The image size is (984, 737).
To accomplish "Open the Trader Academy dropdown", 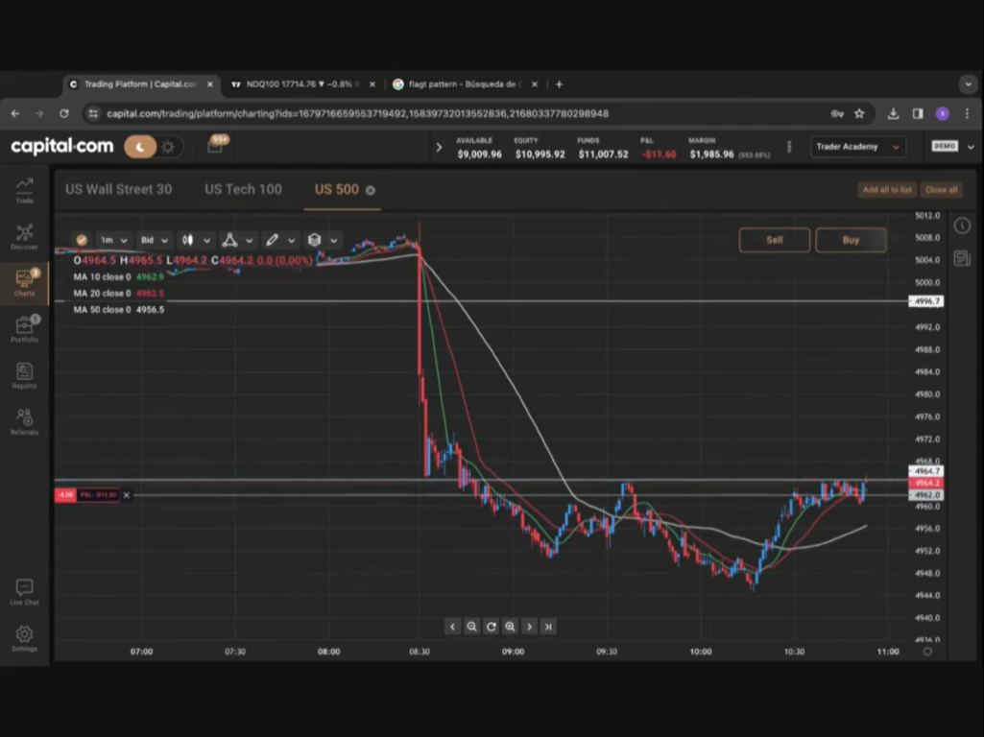I will click(x=858, y=147).
